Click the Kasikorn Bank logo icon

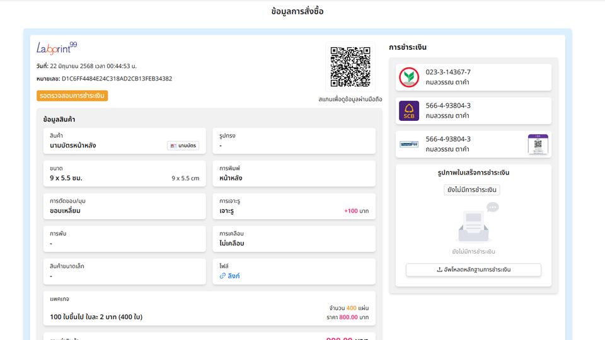409,77
